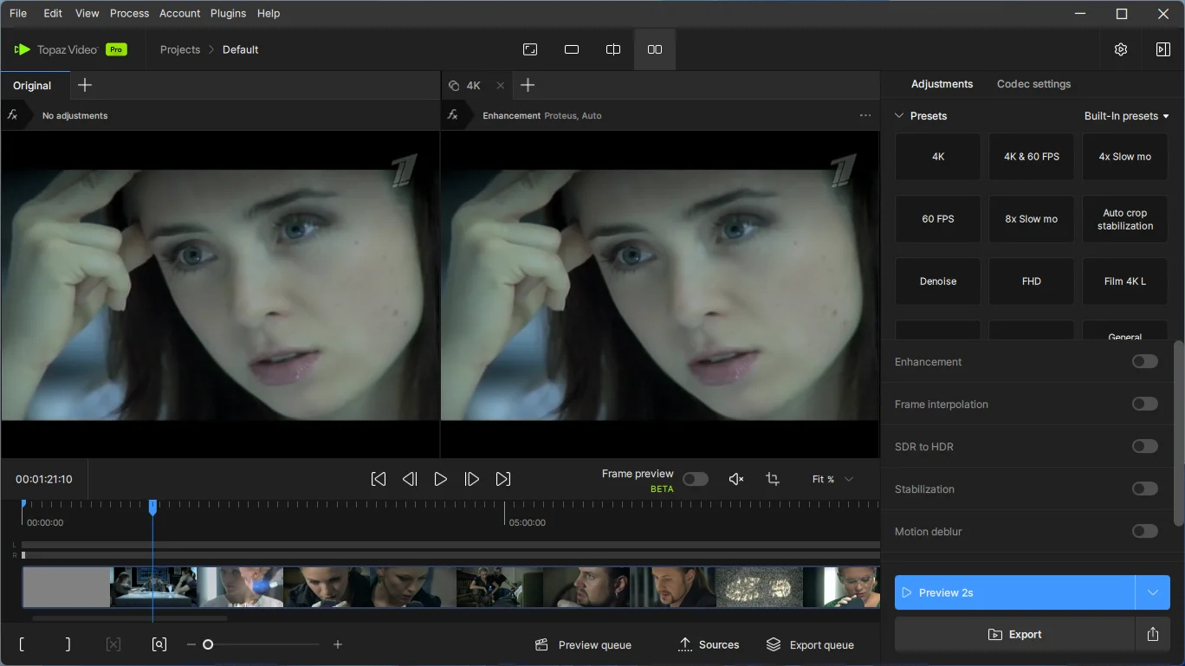Open the Preview 2s options arrow
This screenshot has height=666, width=1185.
tap(1153, 592)
